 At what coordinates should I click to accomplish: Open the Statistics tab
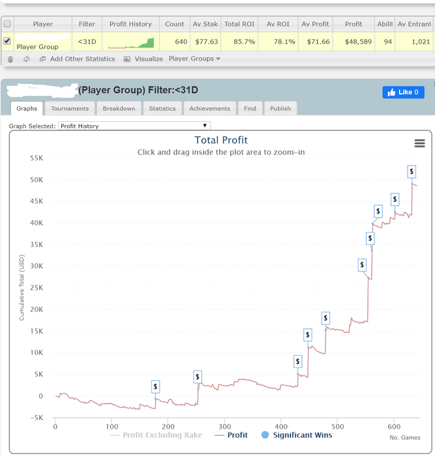click(162, 109)
